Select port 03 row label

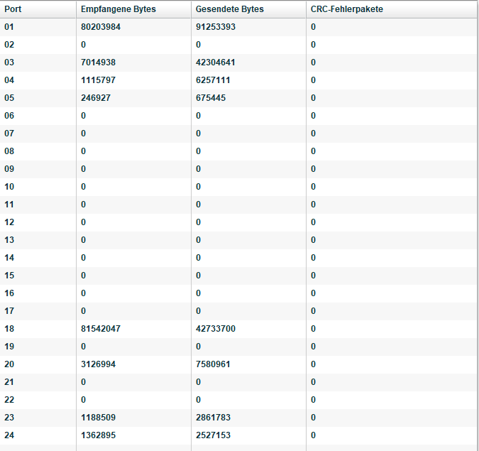point(9,63)
